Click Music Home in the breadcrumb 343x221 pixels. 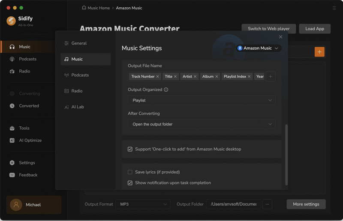point(99,8)
